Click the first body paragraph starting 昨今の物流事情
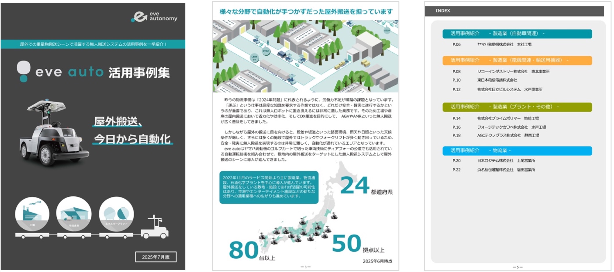The height and width of the screenshot is (272, 614). pos(307,111)
